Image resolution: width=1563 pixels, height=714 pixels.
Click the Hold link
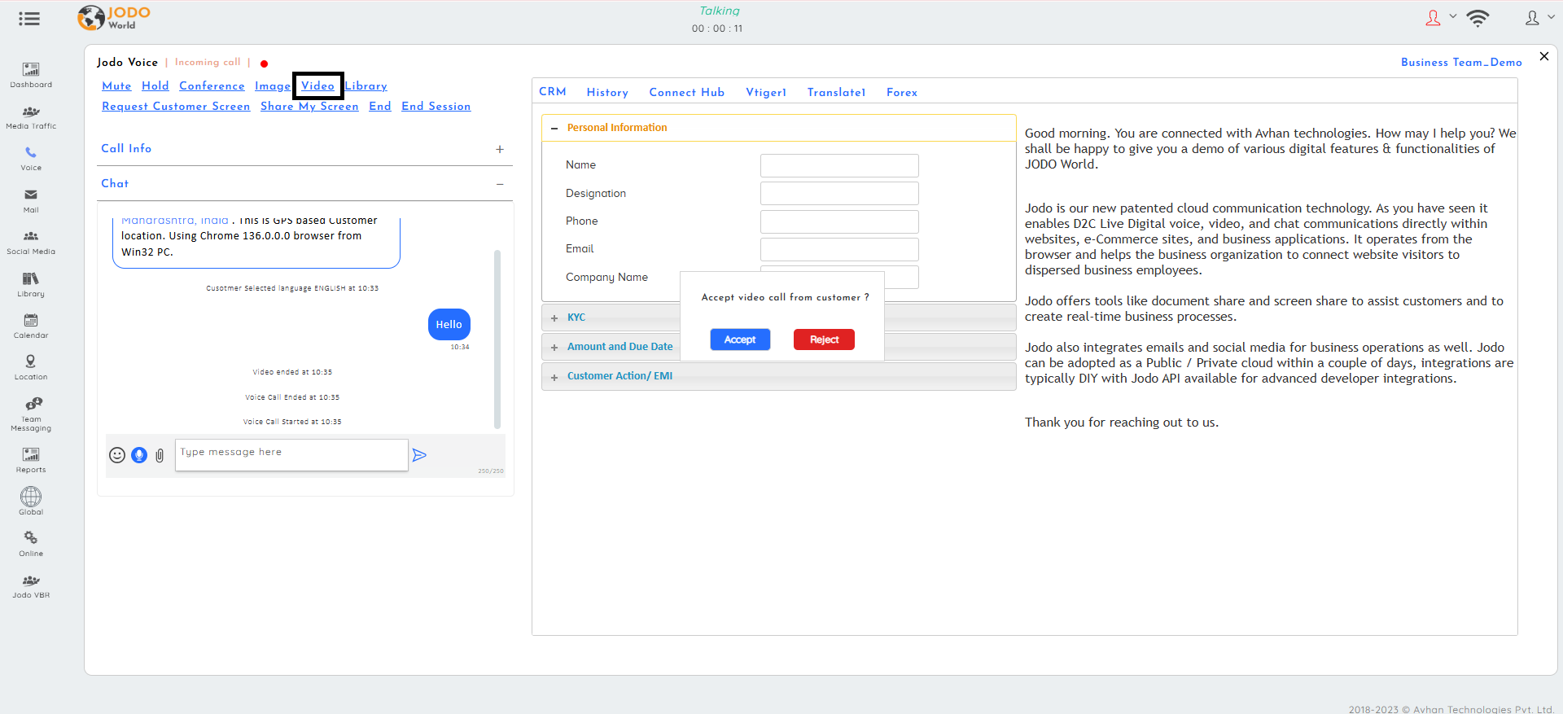point(155,86)
